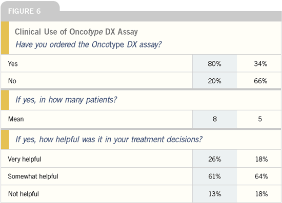Click the FIGURE 6 tab label
The image size is (282, 203).
25,11
